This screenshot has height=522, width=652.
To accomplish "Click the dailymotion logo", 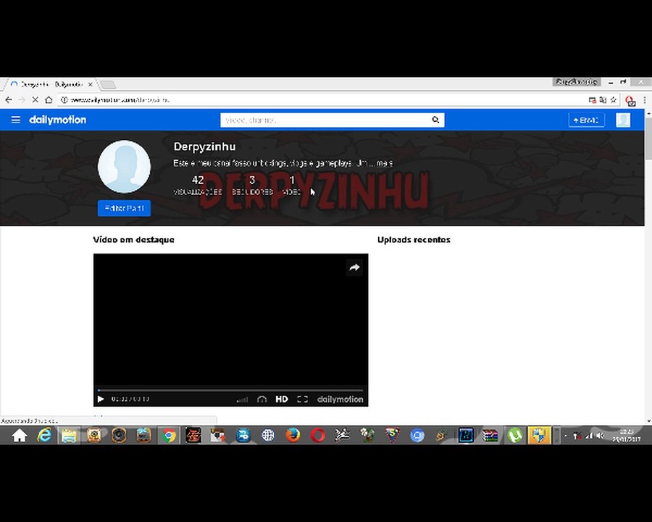I will [x=58, y=120].
